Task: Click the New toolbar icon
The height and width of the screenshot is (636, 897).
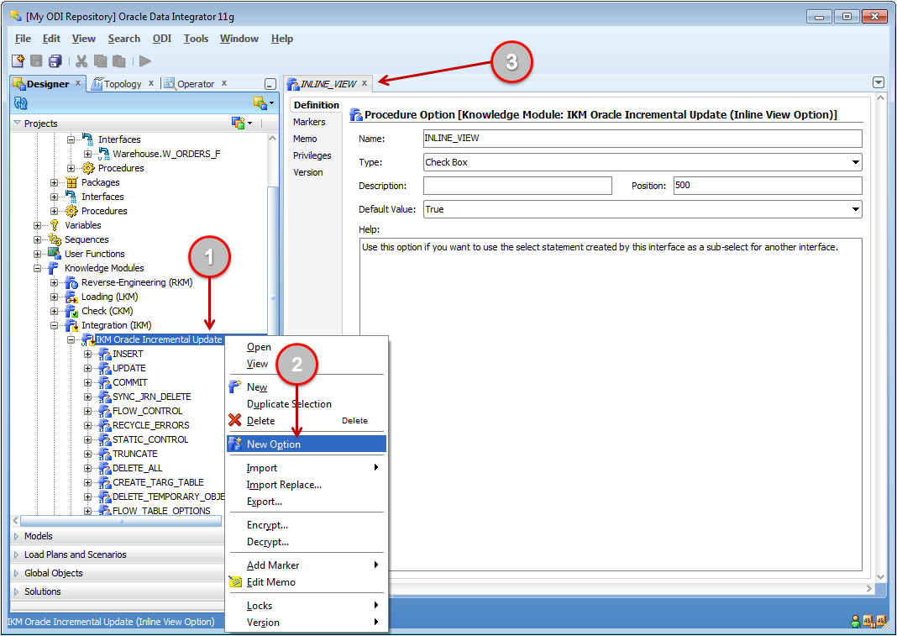Action: pyautogui.click(x=18, y=60)
